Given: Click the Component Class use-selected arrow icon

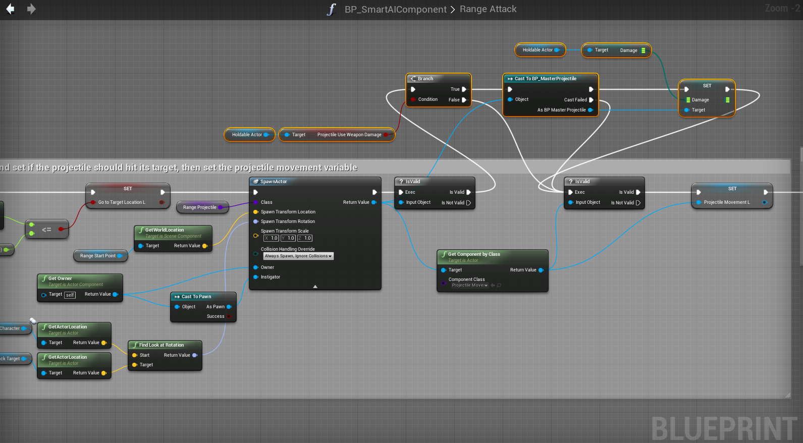Looking at the screenshot, I should 493,286.
